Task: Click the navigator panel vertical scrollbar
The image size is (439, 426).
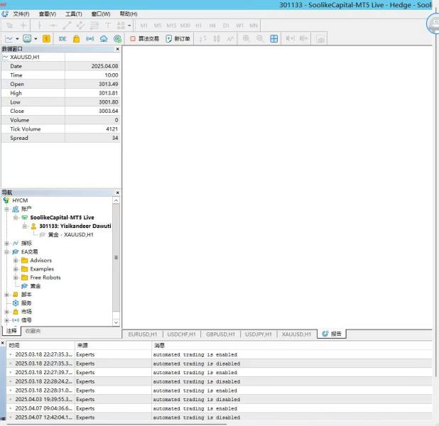Action: pyautogui.click(x=116, y=258)
